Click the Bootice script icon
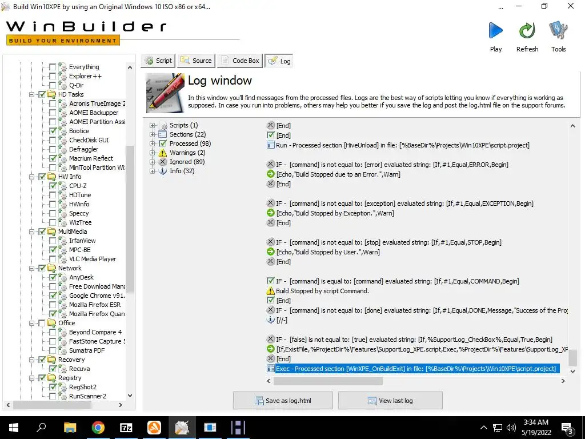585x439 pixels. [62, 131]
